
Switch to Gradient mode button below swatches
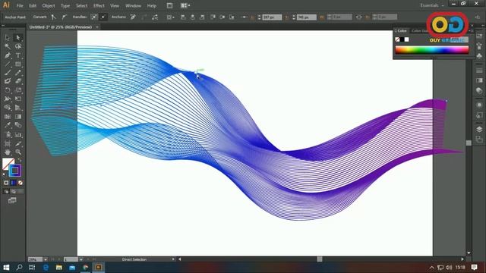click(14, 183)
